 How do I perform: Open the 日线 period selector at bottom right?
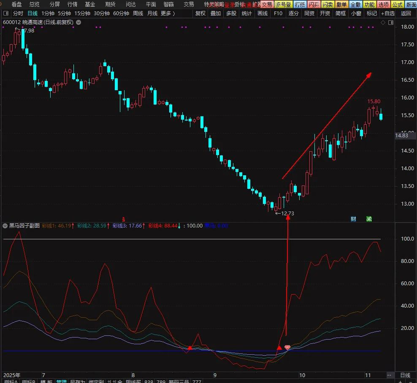point(405,375)
